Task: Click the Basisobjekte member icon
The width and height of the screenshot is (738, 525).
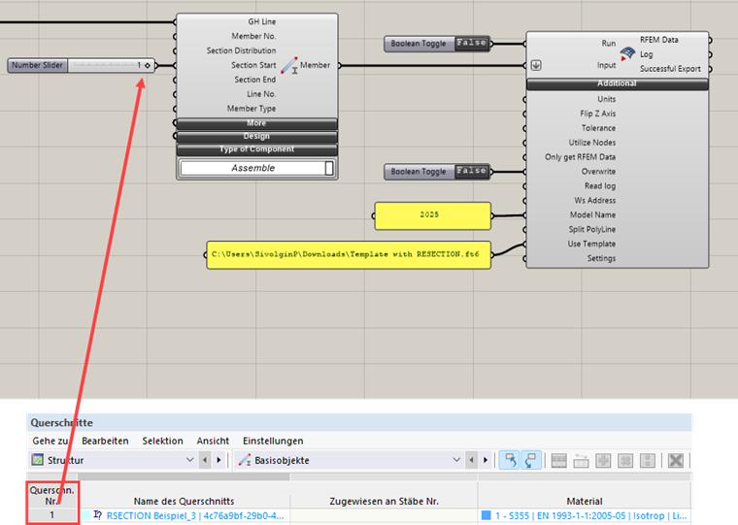Action: coord(245,460)
